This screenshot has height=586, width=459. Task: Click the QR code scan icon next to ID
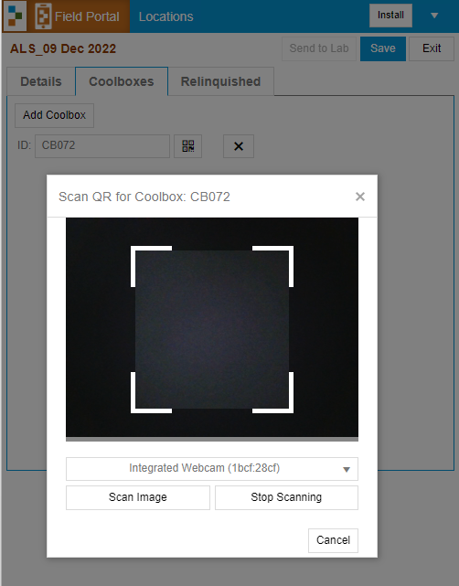(x=188, y=146)
